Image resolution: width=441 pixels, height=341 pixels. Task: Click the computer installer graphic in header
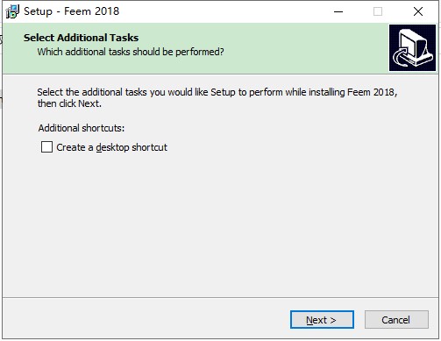[412, 48]
